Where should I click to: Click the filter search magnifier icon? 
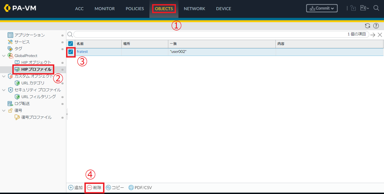pyautogui.click(x=70, y=35)
